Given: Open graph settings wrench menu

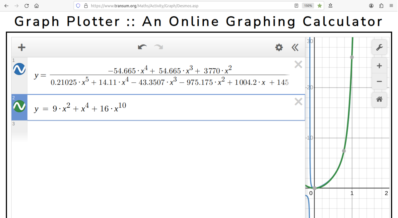Looking at the screenshot, I should [x=379, y=47].
